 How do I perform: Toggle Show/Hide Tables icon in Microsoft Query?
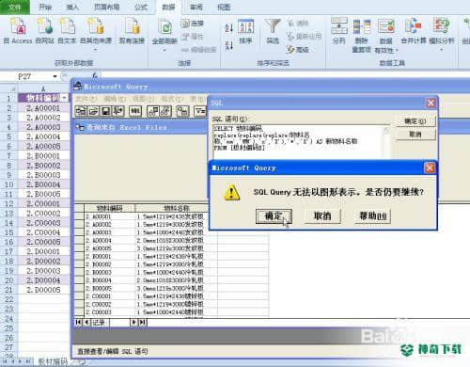tap(152, 111)
